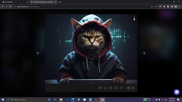Open the Chrome profile avatar
The width and height of the screenshot is (182, 102).
[176, 7]
